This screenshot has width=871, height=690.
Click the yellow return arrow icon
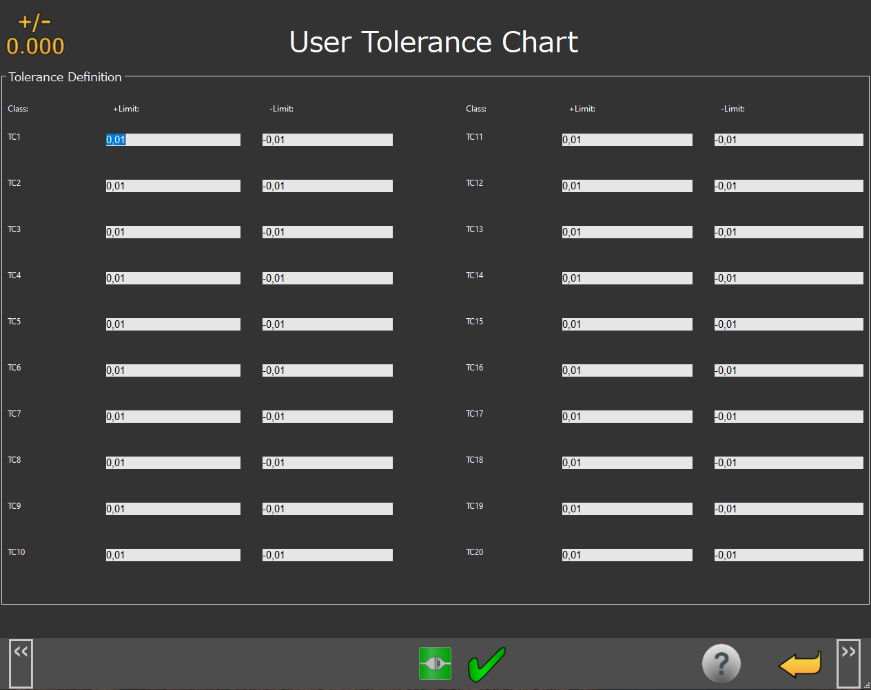799,665
